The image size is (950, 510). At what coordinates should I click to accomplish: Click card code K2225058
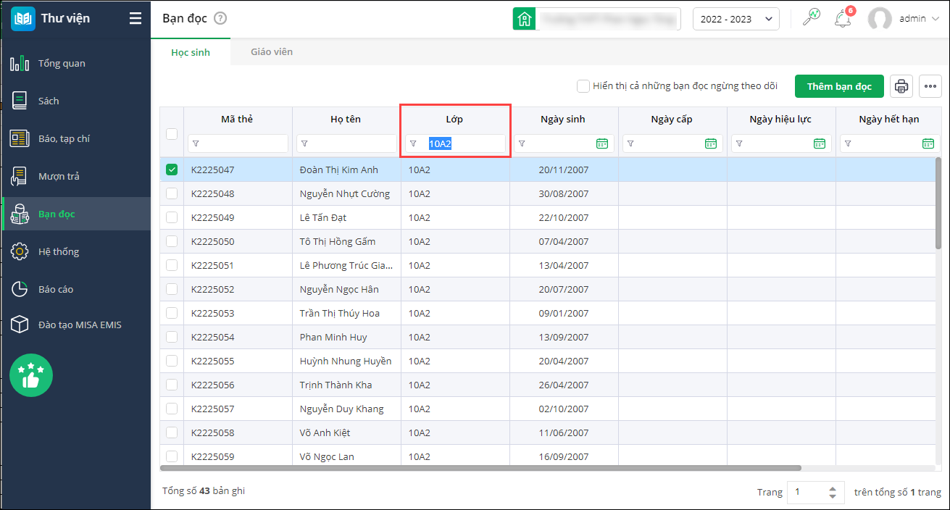(213, 432)
